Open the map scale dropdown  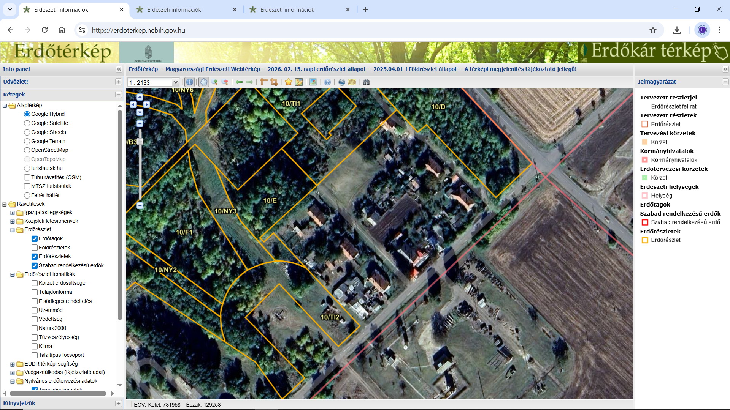176,82
